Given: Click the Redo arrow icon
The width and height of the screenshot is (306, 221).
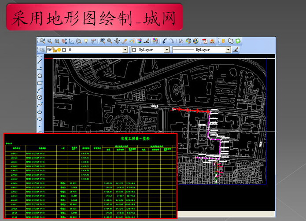Looking at the screenshot, I should click(x=172, y=41).
